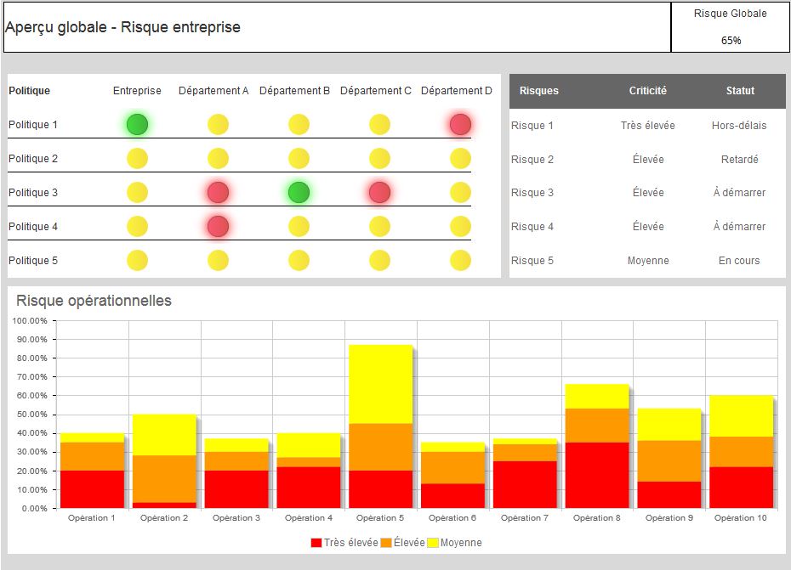Click the Département C column header
Viewport: 791px width, 570px height.
coord(376,91)
